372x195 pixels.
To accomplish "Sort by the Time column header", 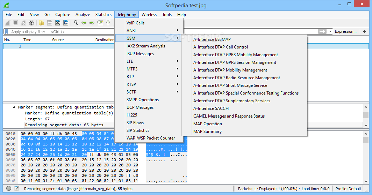I will tap(36, 40).
